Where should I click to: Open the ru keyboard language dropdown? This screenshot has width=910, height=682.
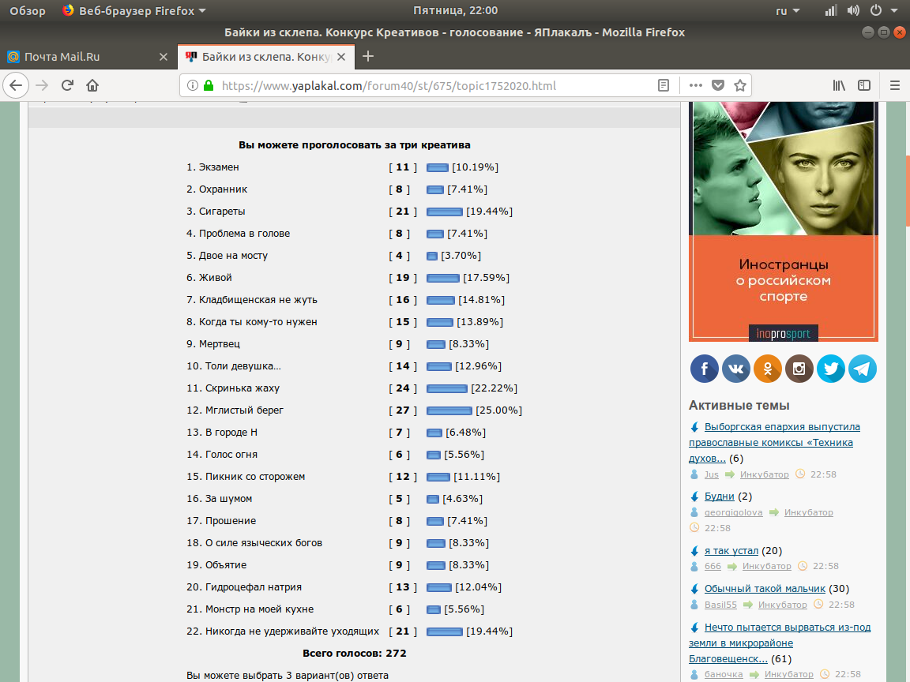pos(788,10)
